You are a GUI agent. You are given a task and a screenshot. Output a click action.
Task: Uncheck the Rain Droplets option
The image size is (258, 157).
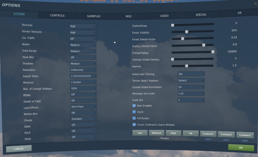(x=134, y=106)
